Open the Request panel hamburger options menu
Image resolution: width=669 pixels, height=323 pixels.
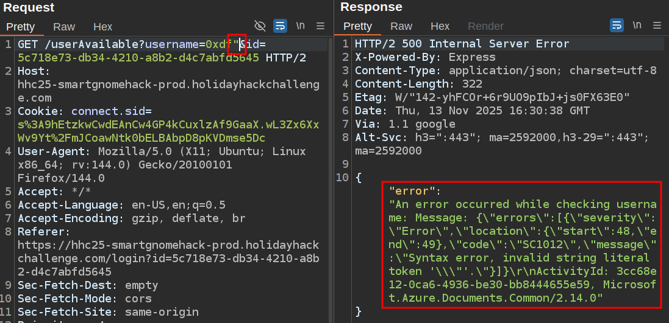[320, 26]
